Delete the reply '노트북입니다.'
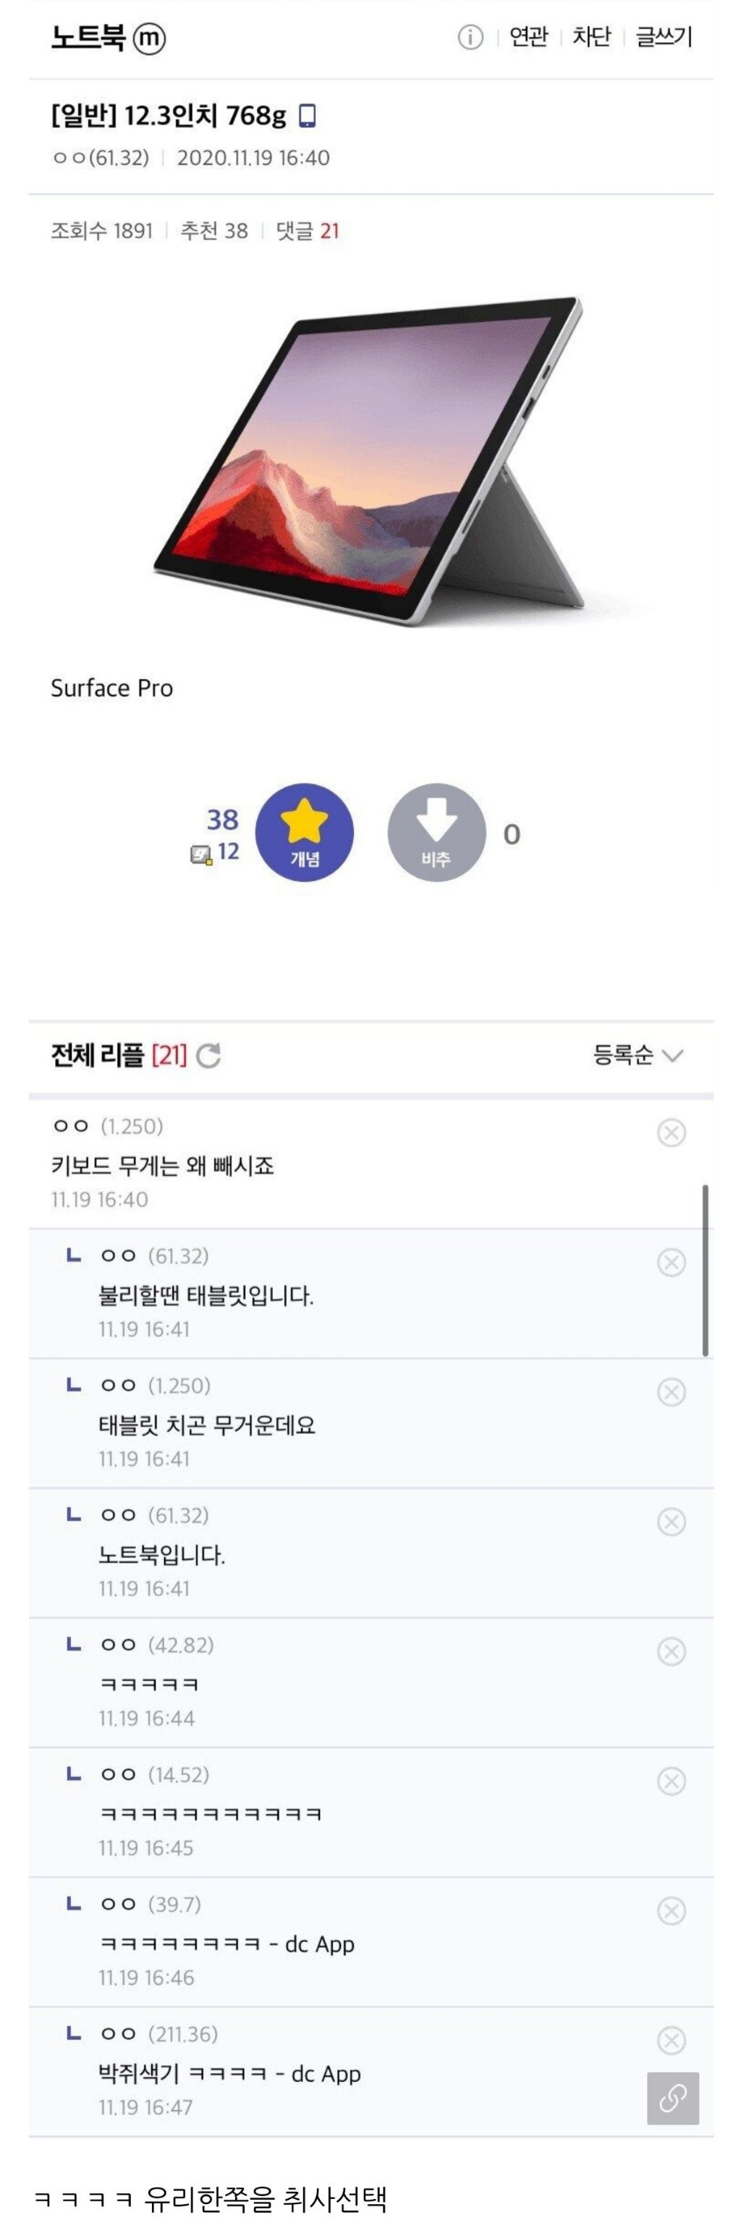The width and height of the screenshot is (741, 2233). [x=671, y=1522]
